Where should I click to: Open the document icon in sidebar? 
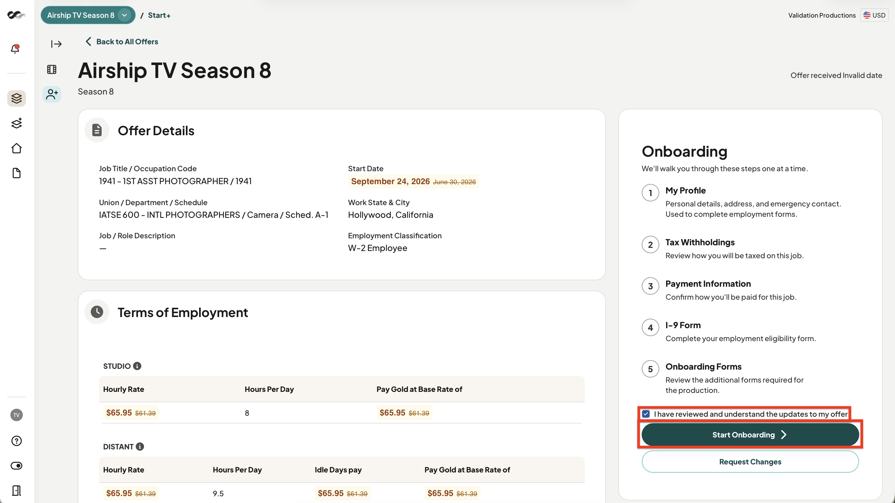click(16, 173)
